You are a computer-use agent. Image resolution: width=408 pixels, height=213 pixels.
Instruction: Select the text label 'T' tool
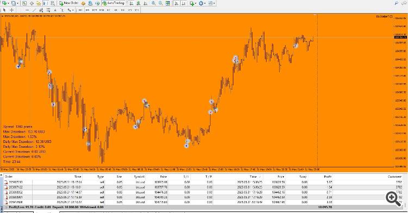[x=63, y=10]
